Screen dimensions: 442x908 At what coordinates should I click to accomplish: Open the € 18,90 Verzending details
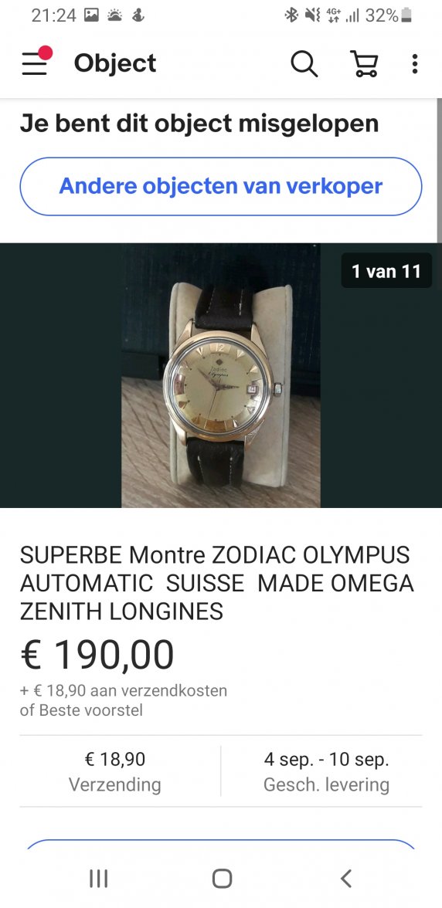pos(114,771)
